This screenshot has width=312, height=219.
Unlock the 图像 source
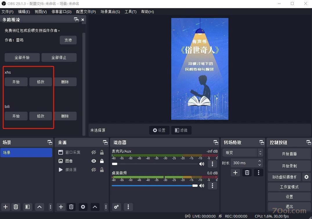click(x=102, y=161)
